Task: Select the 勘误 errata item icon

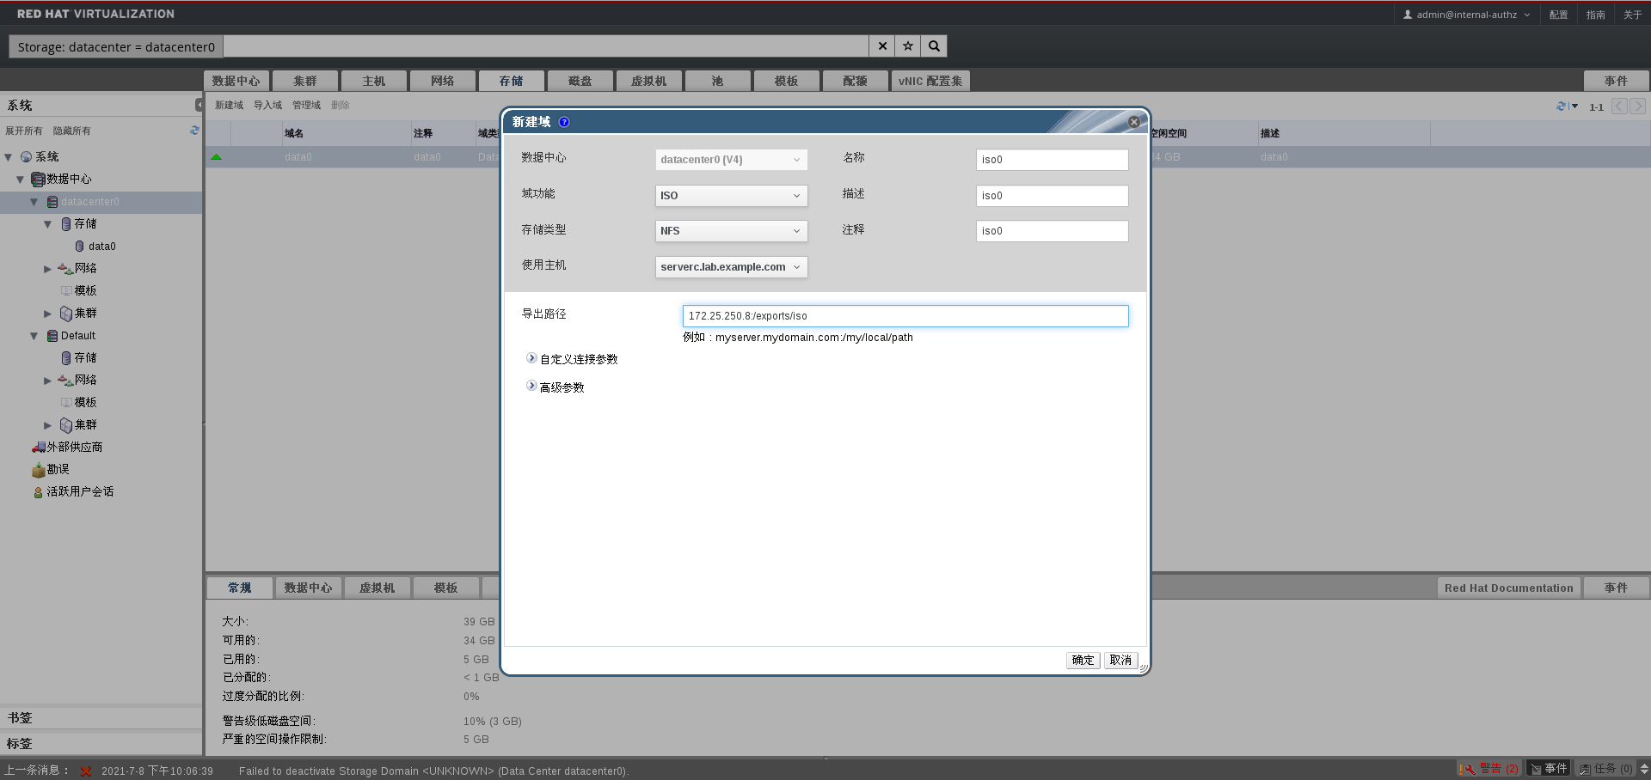Action: tap(39, 469)
